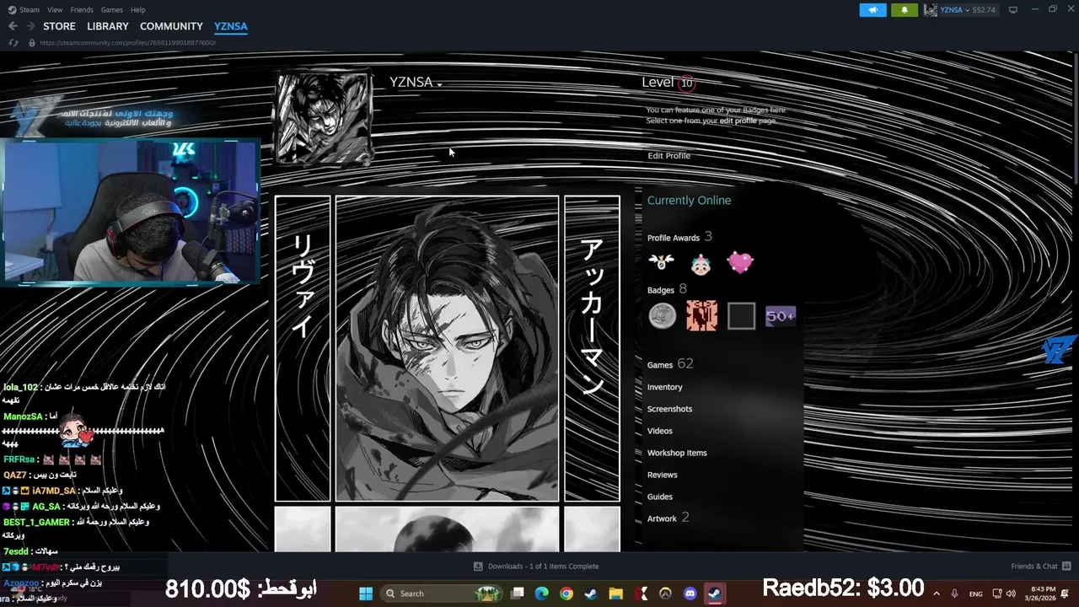Open the Steam menu
Image resolution: width=1079 pixels, height=607 pixels.
(30, 9)
